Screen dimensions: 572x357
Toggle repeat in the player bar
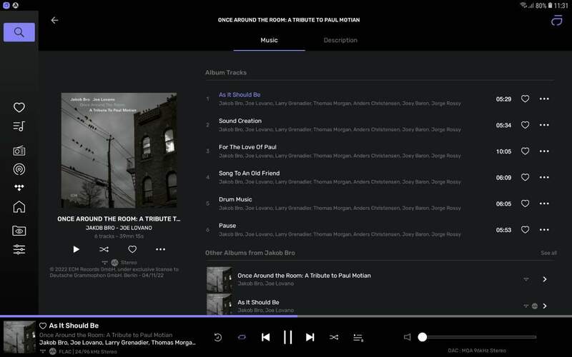(242, 337)
